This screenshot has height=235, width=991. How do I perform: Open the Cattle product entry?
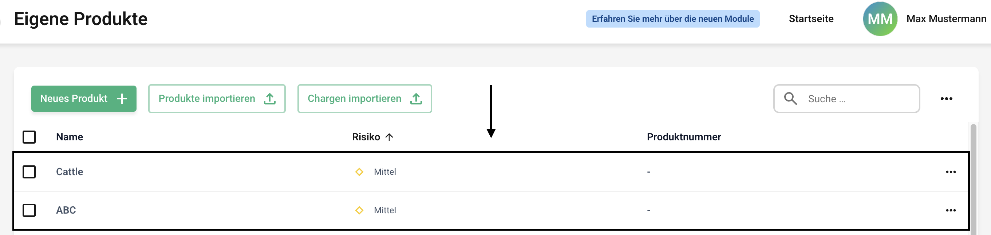70,172
